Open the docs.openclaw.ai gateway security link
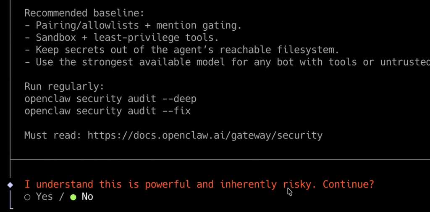The image size is (430, 212). point(205,135)
